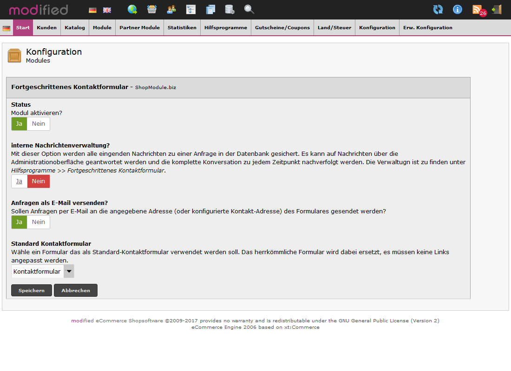Set Anfragen als E-Mail versenden to Nein
The width and height of the screenshot is (511, 371).
(x=39, y=222)
